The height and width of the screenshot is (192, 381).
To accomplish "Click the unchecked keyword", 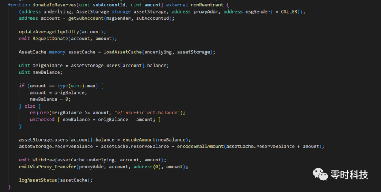I will point(42,120).
